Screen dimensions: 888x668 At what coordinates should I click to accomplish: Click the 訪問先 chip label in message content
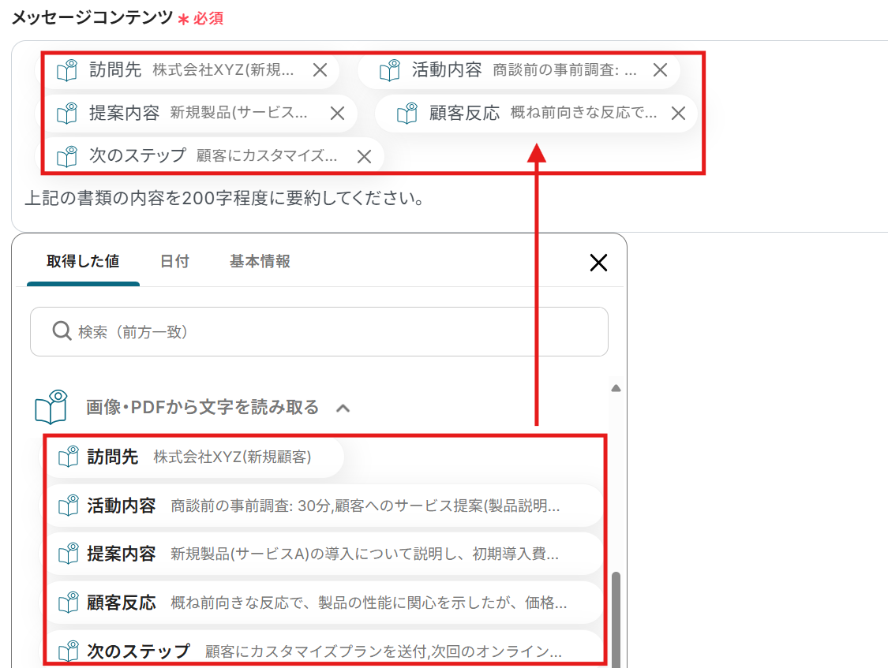[x=115, y=69]
